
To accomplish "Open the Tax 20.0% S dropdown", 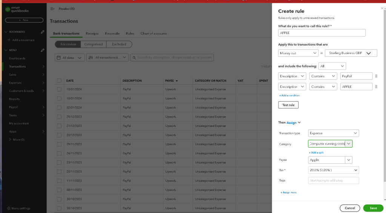I will tap(333, 170).
